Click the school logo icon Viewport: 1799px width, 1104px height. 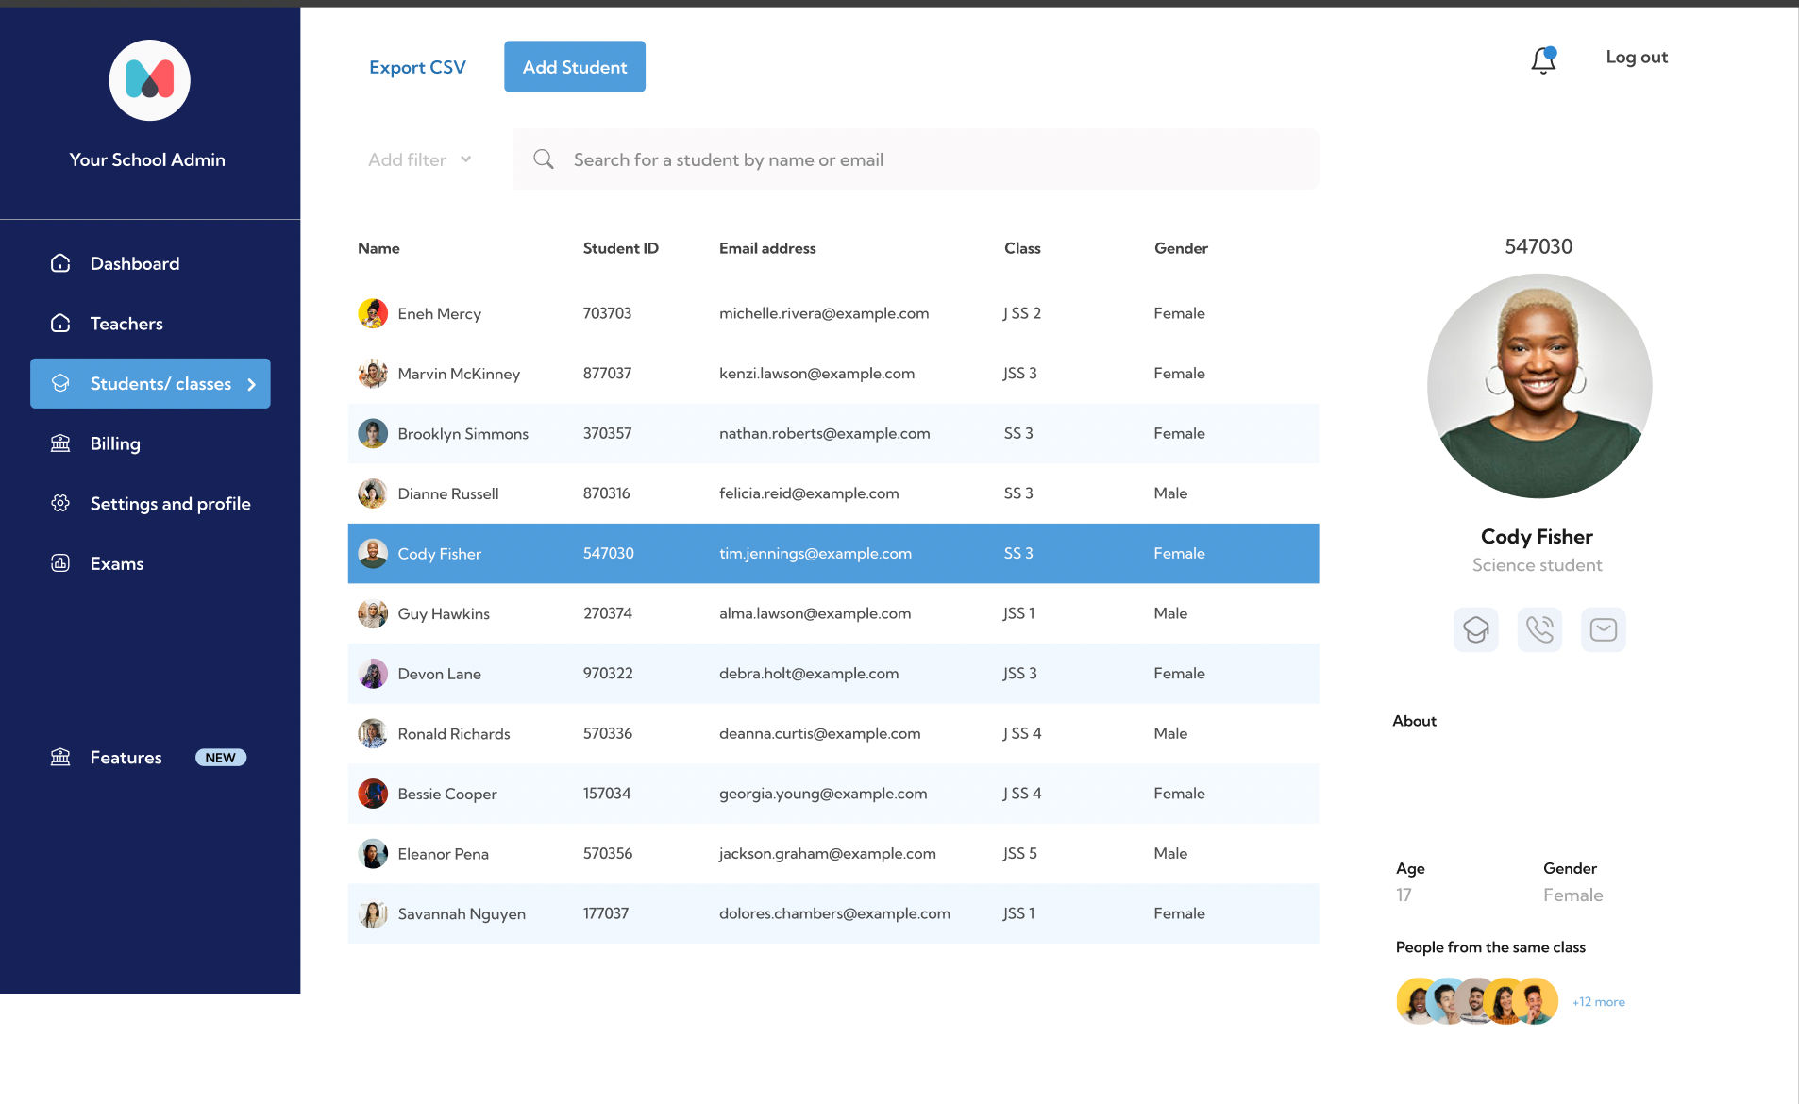pos(149,80)
